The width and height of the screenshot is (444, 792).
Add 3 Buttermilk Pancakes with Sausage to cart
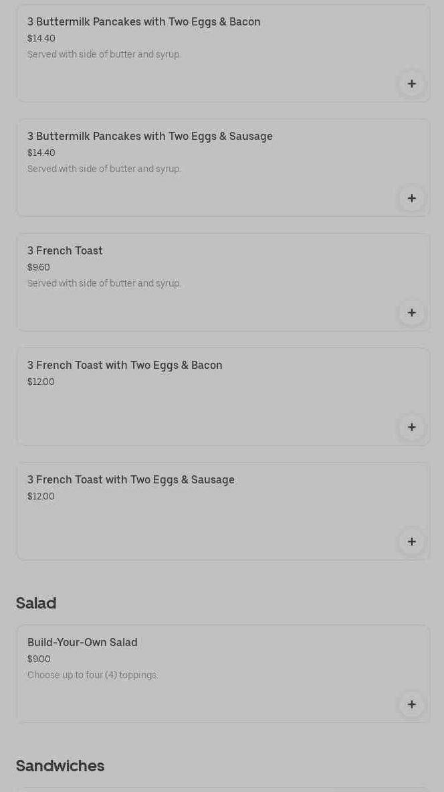click(x=411, y=198)
